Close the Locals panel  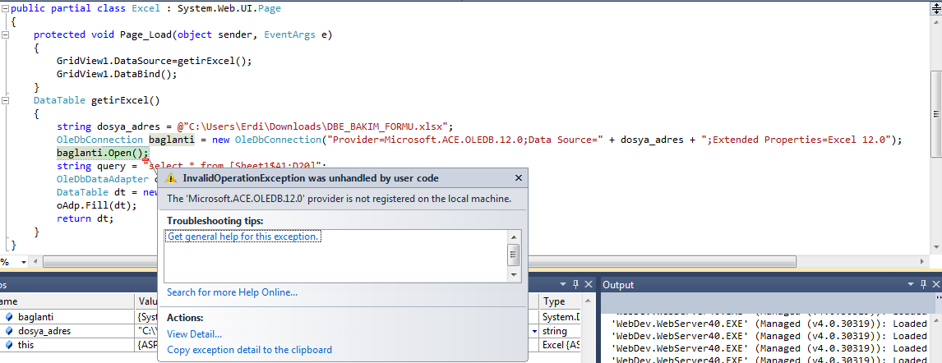tap(588, 284)
